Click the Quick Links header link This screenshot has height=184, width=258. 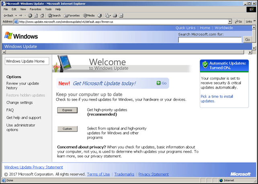pos(185,28)
